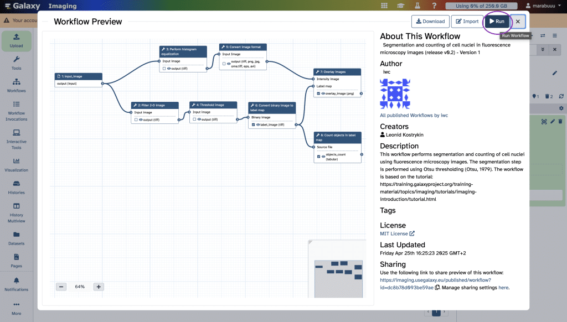Open Histories from the left sidebar
The image size is (567, 322).
(x=16, y=188)
